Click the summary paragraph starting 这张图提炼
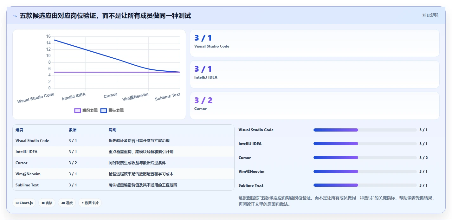The width and height of the screenshot is (452, 220). [336, 201]
